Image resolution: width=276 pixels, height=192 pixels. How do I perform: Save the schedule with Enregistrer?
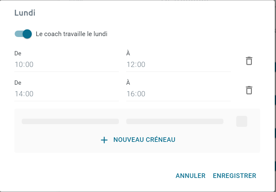[x=234, y=175]
